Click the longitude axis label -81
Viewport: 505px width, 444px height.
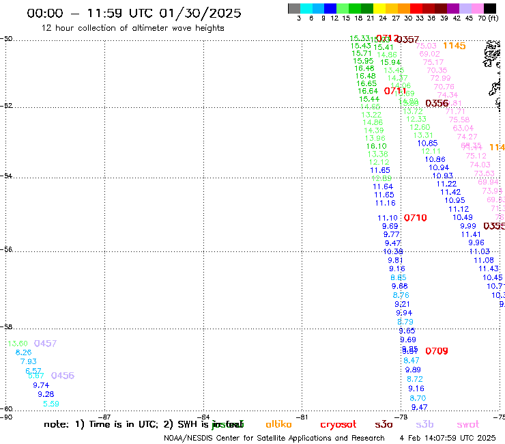(302, 417)
